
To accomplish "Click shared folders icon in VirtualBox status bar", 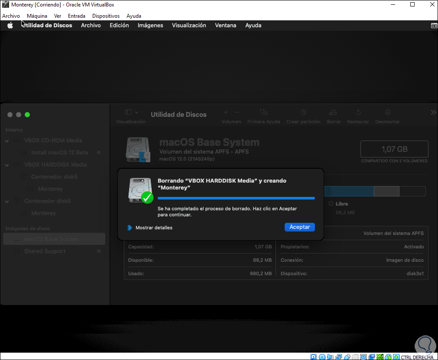I will pyautogui.click(x=355, y=357).
